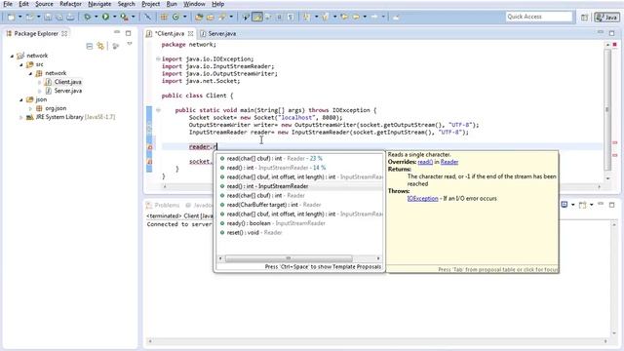Viewport: 624px width, 351px height.
Task: Toggle Show Whitespace Characters button
Action: (291, 18)
